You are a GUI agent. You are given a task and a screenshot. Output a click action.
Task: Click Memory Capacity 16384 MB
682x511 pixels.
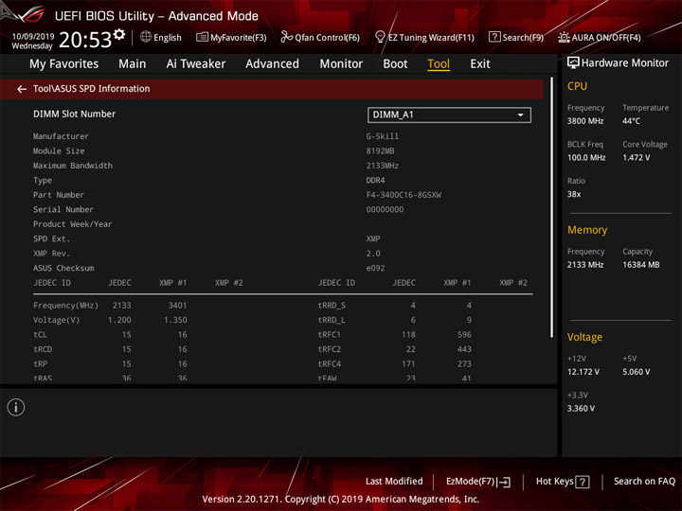[640, 265]
